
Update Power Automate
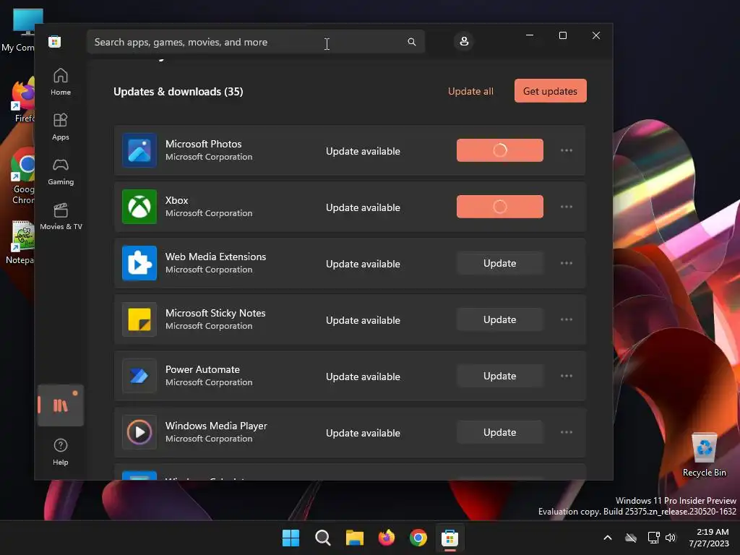(x=500, y=376)
